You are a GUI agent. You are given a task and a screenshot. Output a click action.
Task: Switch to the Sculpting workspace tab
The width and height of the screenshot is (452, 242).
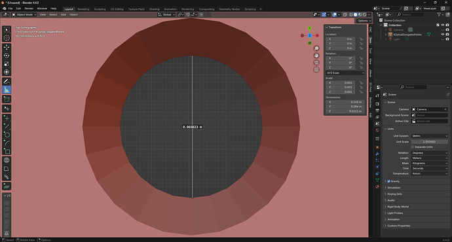(x=100, y=9)
